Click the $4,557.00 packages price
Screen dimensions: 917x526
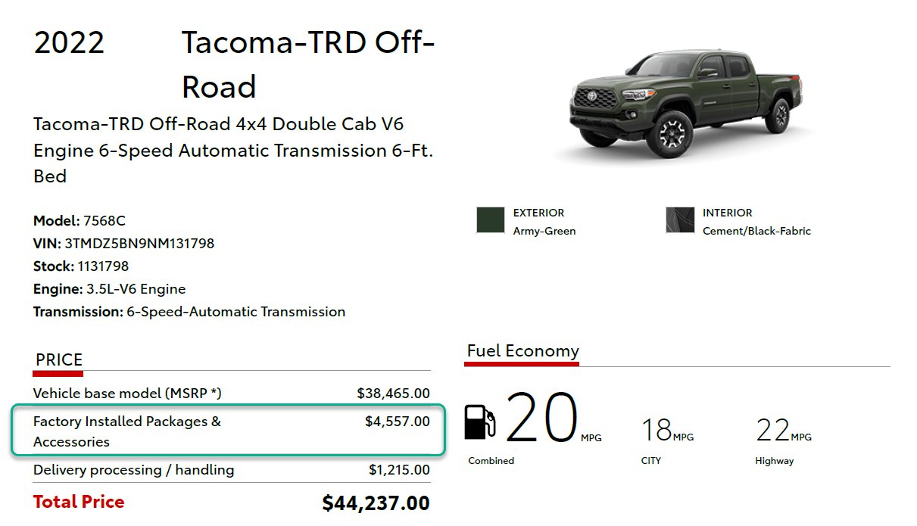(x=397, y=422)
